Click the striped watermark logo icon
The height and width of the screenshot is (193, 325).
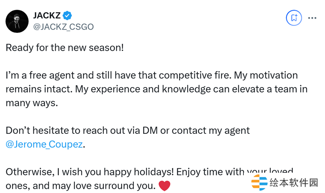[x=259, y=183]
